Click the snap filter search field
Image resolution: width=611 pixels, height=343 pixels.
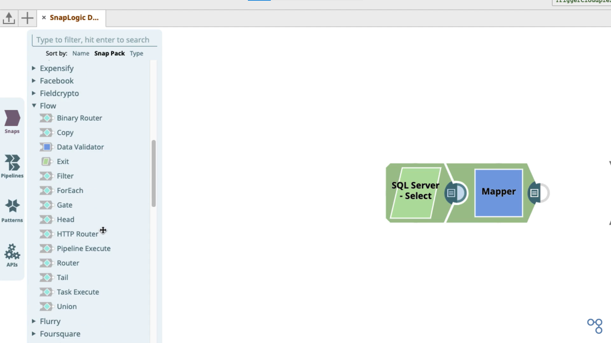click(95, 40)
